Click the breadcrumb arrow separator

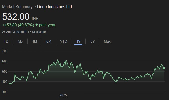tap(35, 7)
